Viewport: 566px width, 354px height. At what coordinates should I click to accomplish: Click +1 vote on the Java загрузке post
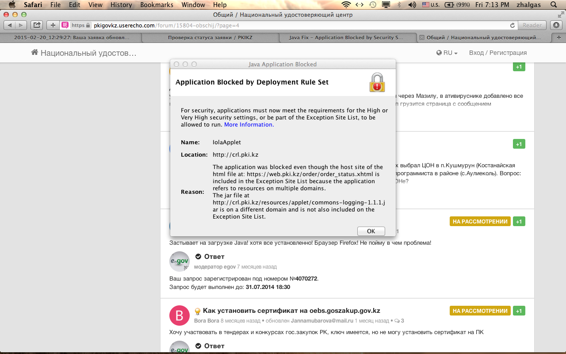(x=519, y=221)
